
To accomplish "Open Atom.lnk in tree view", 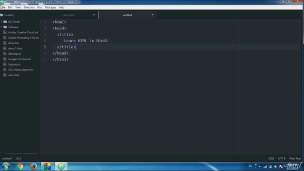I will [x=13, y=43].
